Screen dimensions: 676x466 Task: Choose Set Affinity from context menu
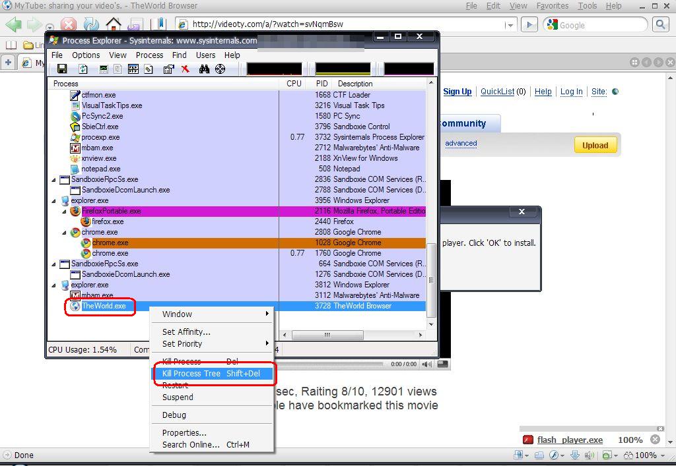click(x=212, y=332)
